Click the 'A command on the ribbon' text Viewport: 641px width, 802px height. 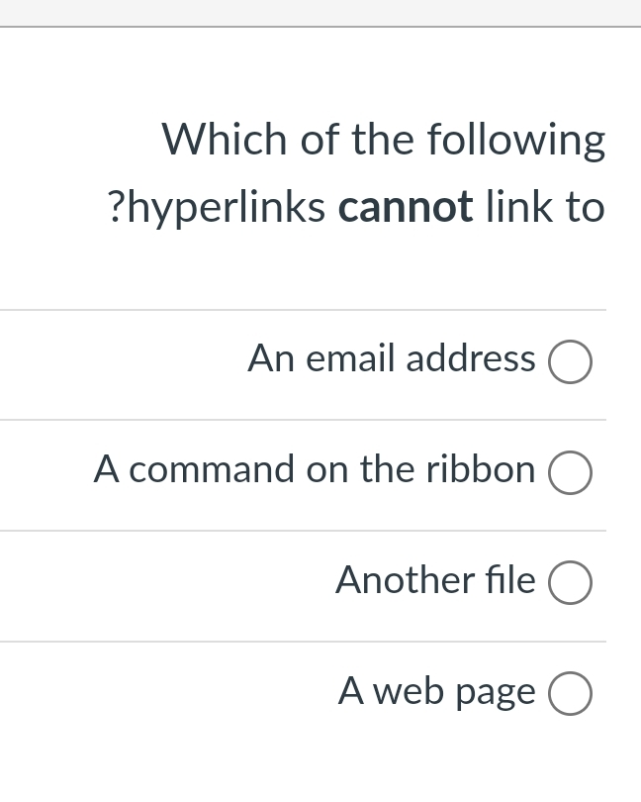[315, 470]
